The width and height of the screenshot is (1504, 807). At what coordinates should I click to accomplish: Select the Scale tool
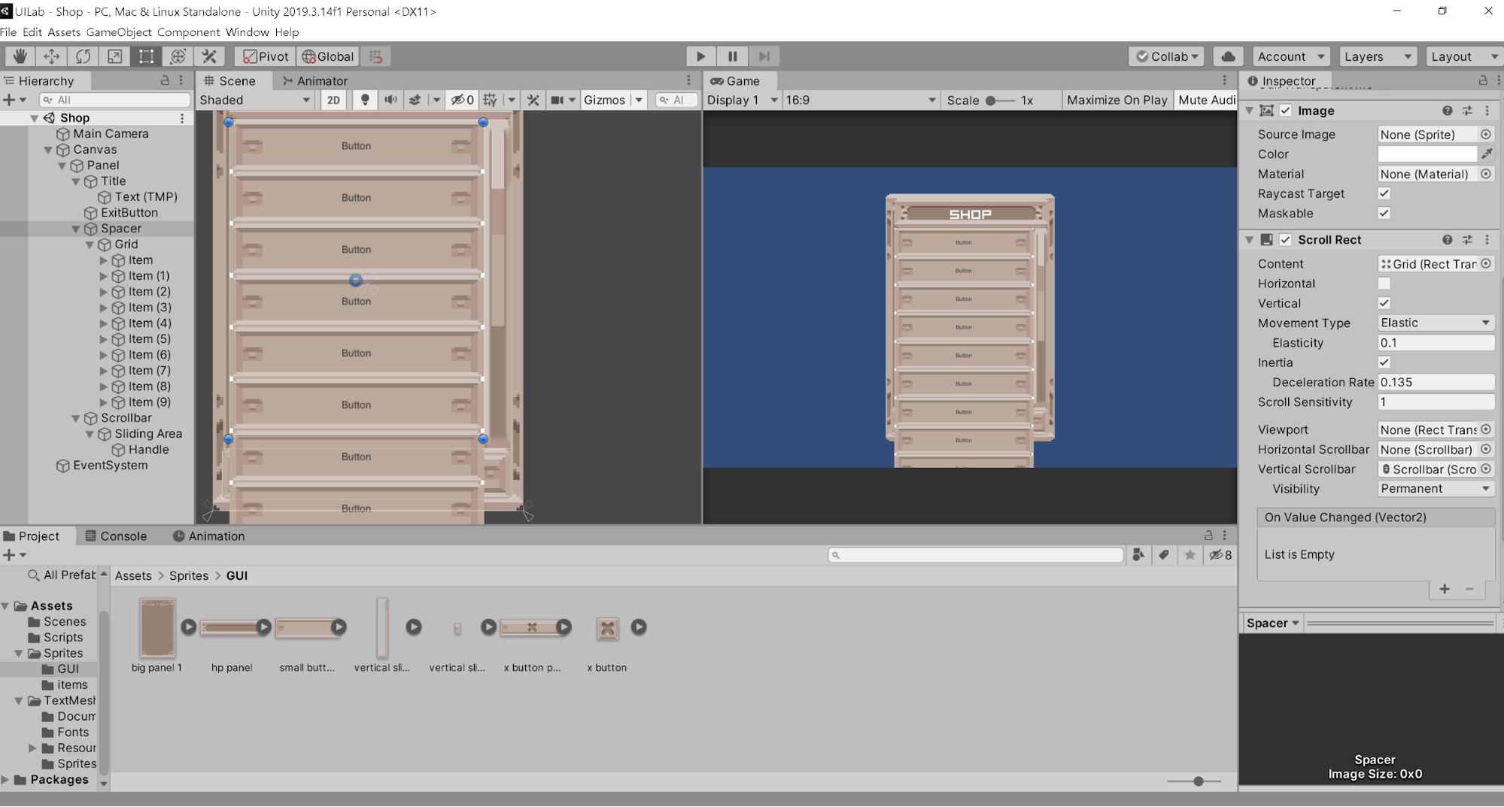(114, 56)
